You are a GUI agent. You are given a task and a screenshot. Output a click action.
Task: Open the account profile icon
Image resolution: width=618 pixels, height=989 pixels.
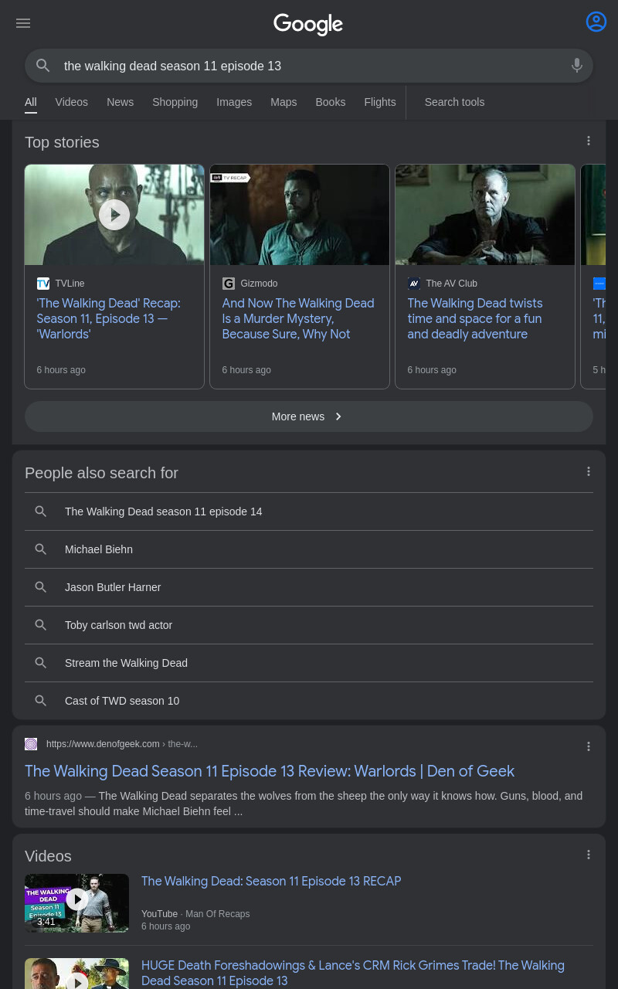pyautogui.click(x=596, y=22)
